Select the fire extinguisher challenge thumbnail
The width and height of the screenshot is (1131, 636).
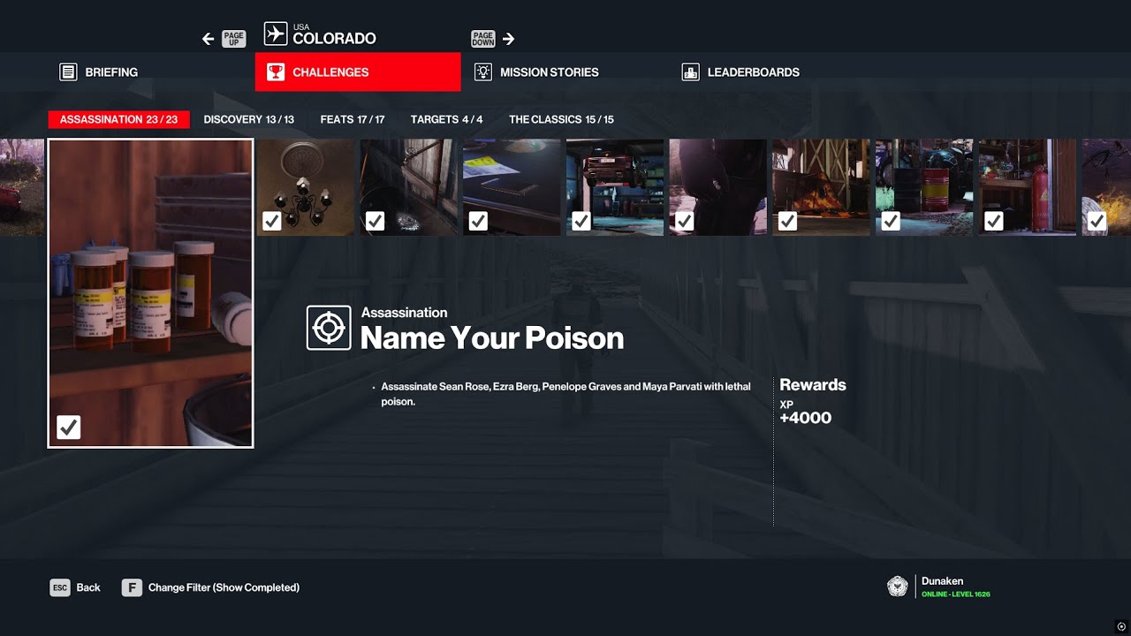click(1028, 187)
